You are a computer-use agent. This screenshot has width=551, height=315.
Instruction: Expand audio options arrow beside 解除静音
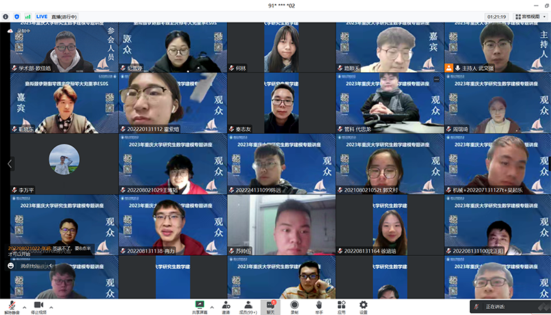(25, 307)
